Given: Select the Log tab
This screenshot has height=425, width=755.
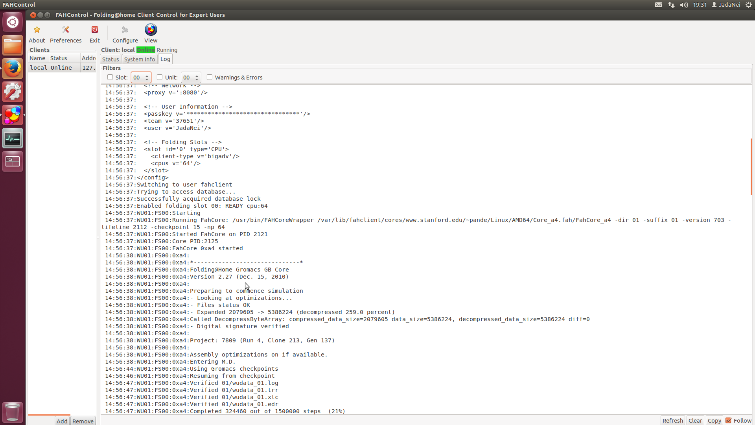Looking at the screenshot, I should [165, 59].
